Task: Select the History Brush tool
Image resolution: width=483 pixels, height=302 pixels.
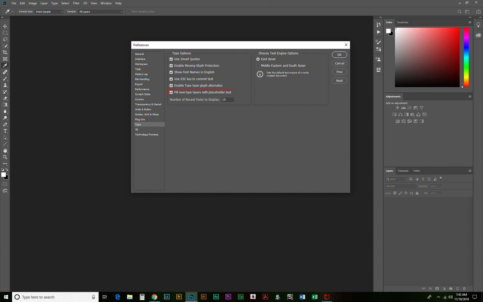Action: click(x=5, y=92)
